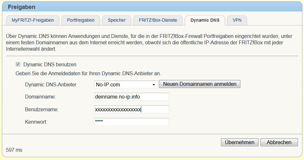This screenshot has height=160, width=304.
Task: Click into the Domainname input field
Action: [x=131, y=97]
